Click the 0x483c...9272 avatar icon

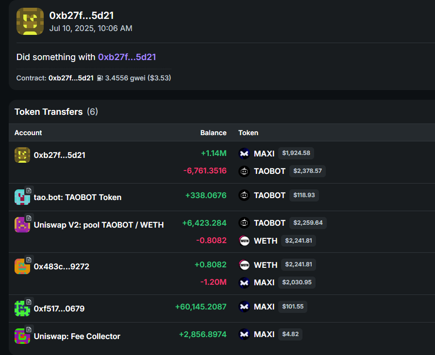[x=22, y=266]
